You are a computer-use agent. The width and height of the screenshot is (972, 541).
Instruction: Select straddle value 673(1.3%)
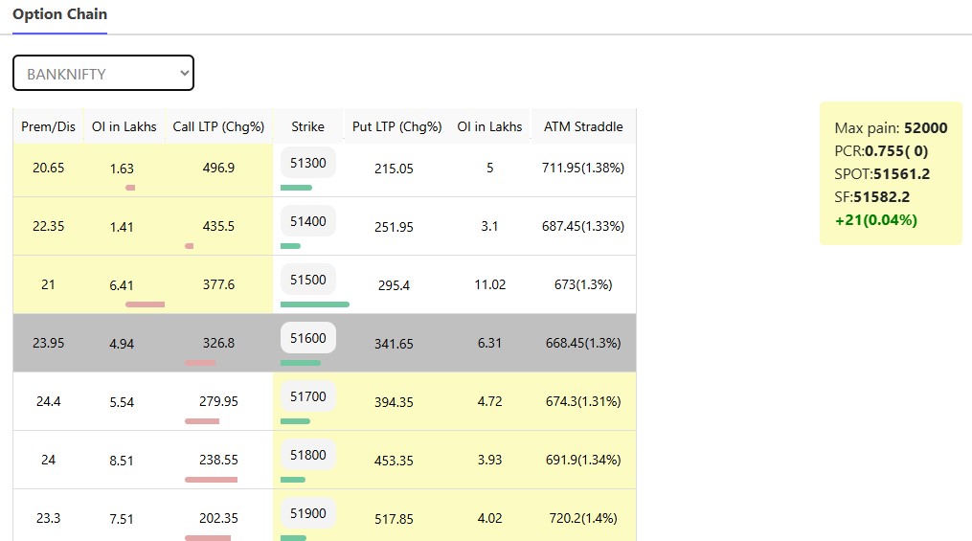tap(583, 284)
